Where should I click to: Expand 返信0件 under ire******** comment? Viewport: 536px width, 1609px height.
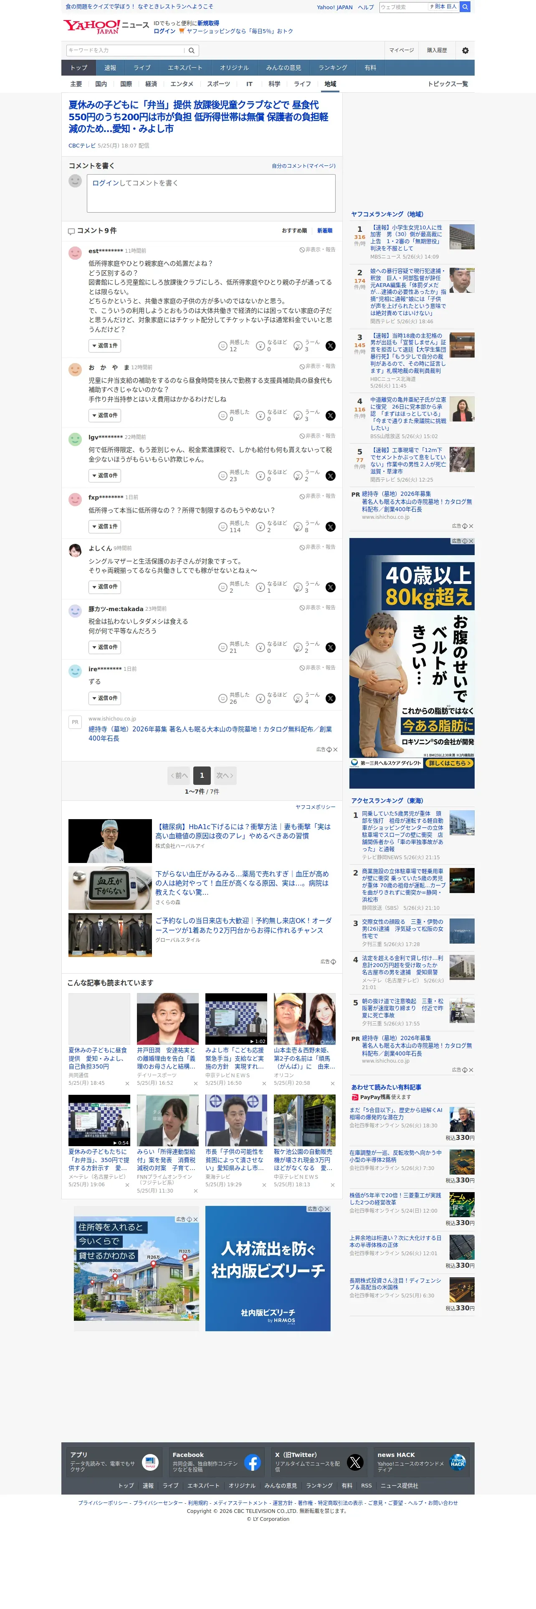pyautogui.click(x=104, y=698)
